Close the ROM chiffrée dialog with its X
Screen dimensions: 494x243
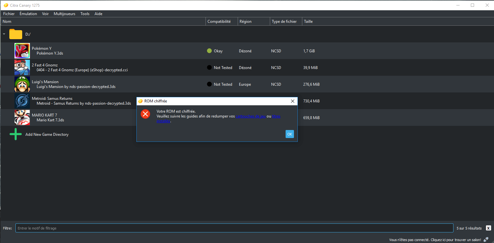pyautogui.click(x=293, y=101)
